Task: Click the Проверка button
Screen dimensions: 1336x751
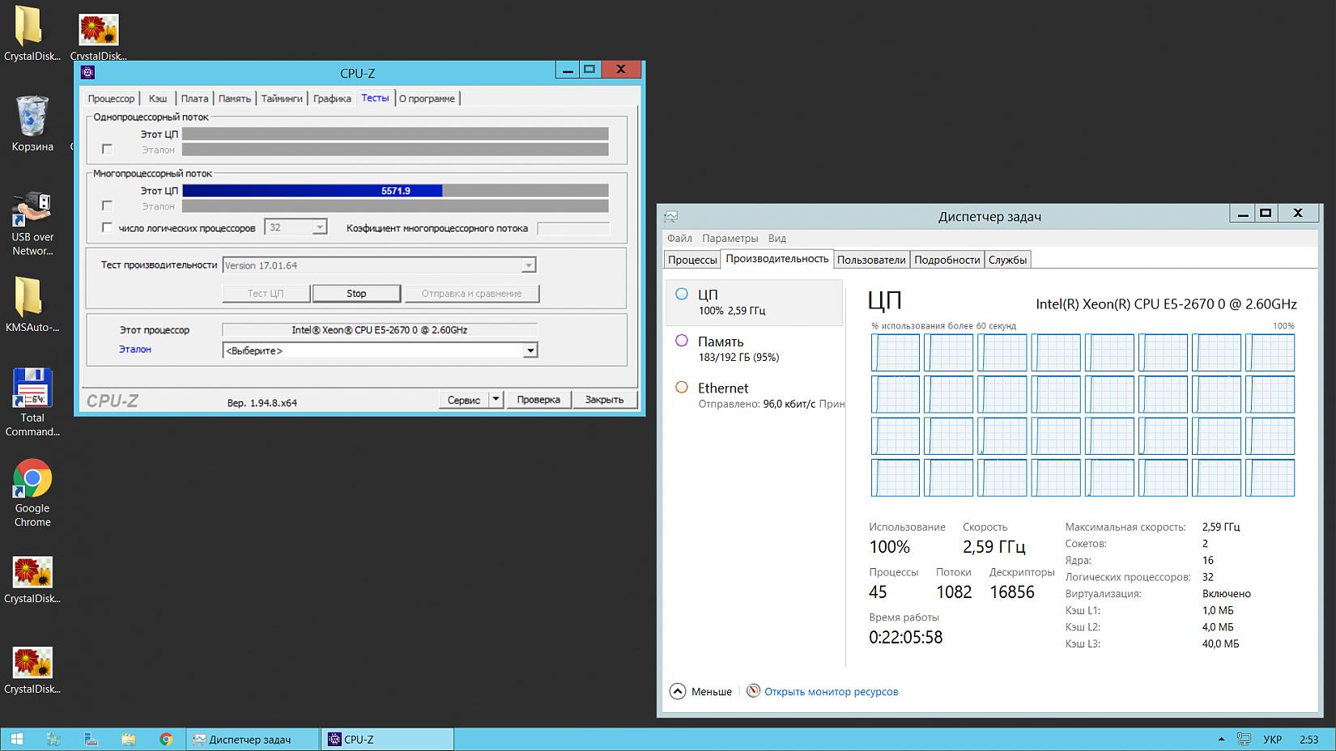Action: pyautogui.click(x=538, y=400)
